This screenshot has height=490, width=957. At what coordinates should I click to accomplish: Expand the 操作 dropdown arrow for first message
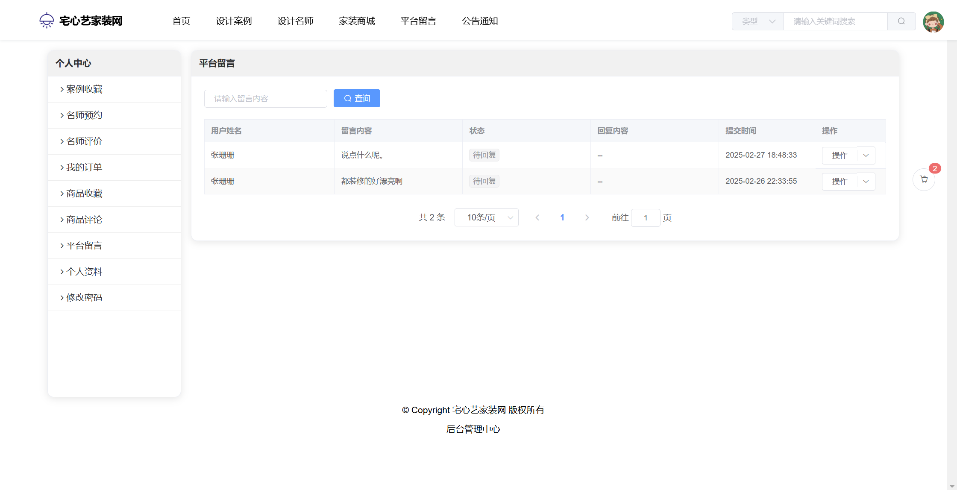click(x=866, y=156)
